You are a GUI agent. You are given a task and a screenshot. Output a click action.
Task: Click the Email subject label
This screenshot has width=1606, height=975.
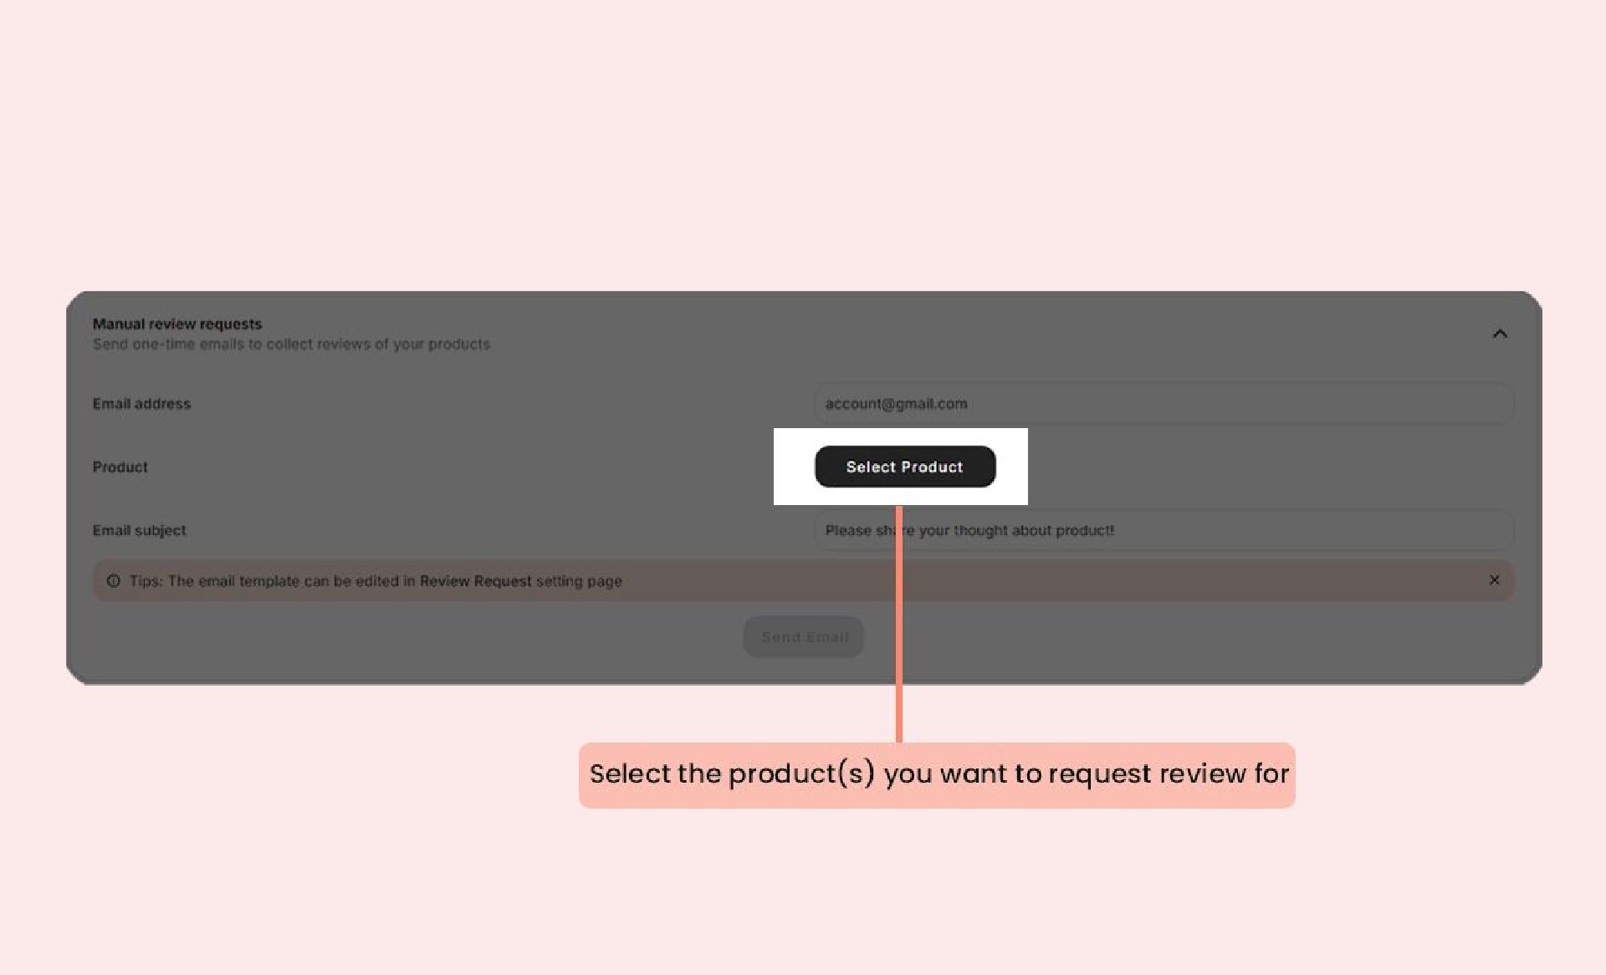[139, 530]
